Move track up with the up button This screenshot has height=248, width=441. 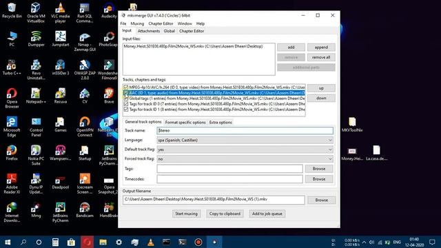[x=321, y=88]
